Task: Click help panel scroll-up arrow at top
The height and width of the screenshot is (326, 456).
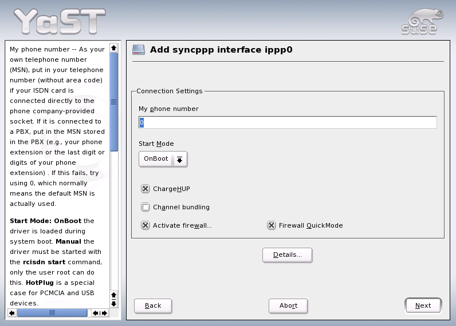Action: 113,47
